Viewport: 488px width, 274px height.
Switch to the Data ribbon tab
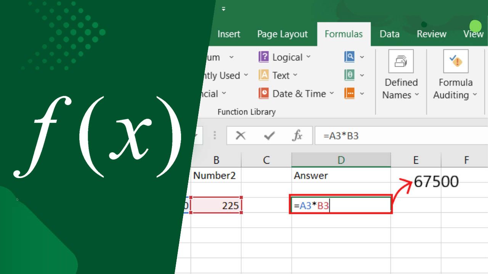[389, 34]
